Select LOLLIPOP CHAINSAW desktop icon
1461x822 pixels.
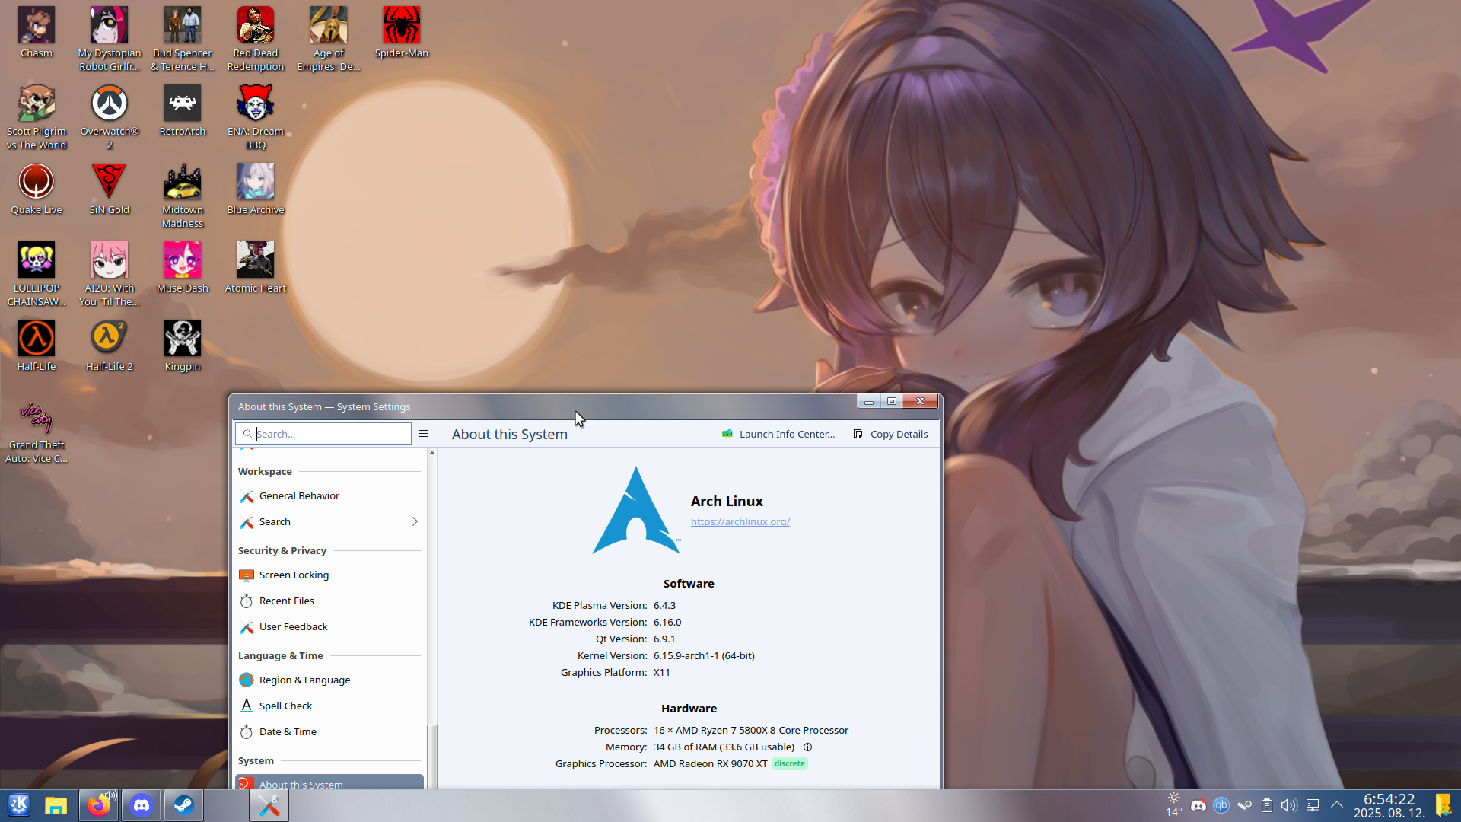click(37, 274)
